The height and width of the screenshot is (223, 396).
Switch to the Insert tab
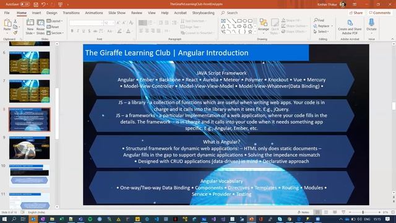pyautogui.click(x=37, y=12)
